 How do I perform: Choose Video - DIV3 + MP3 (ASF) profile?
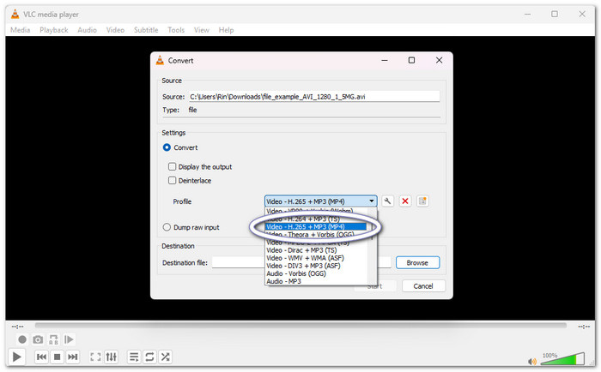pos(316,266)
